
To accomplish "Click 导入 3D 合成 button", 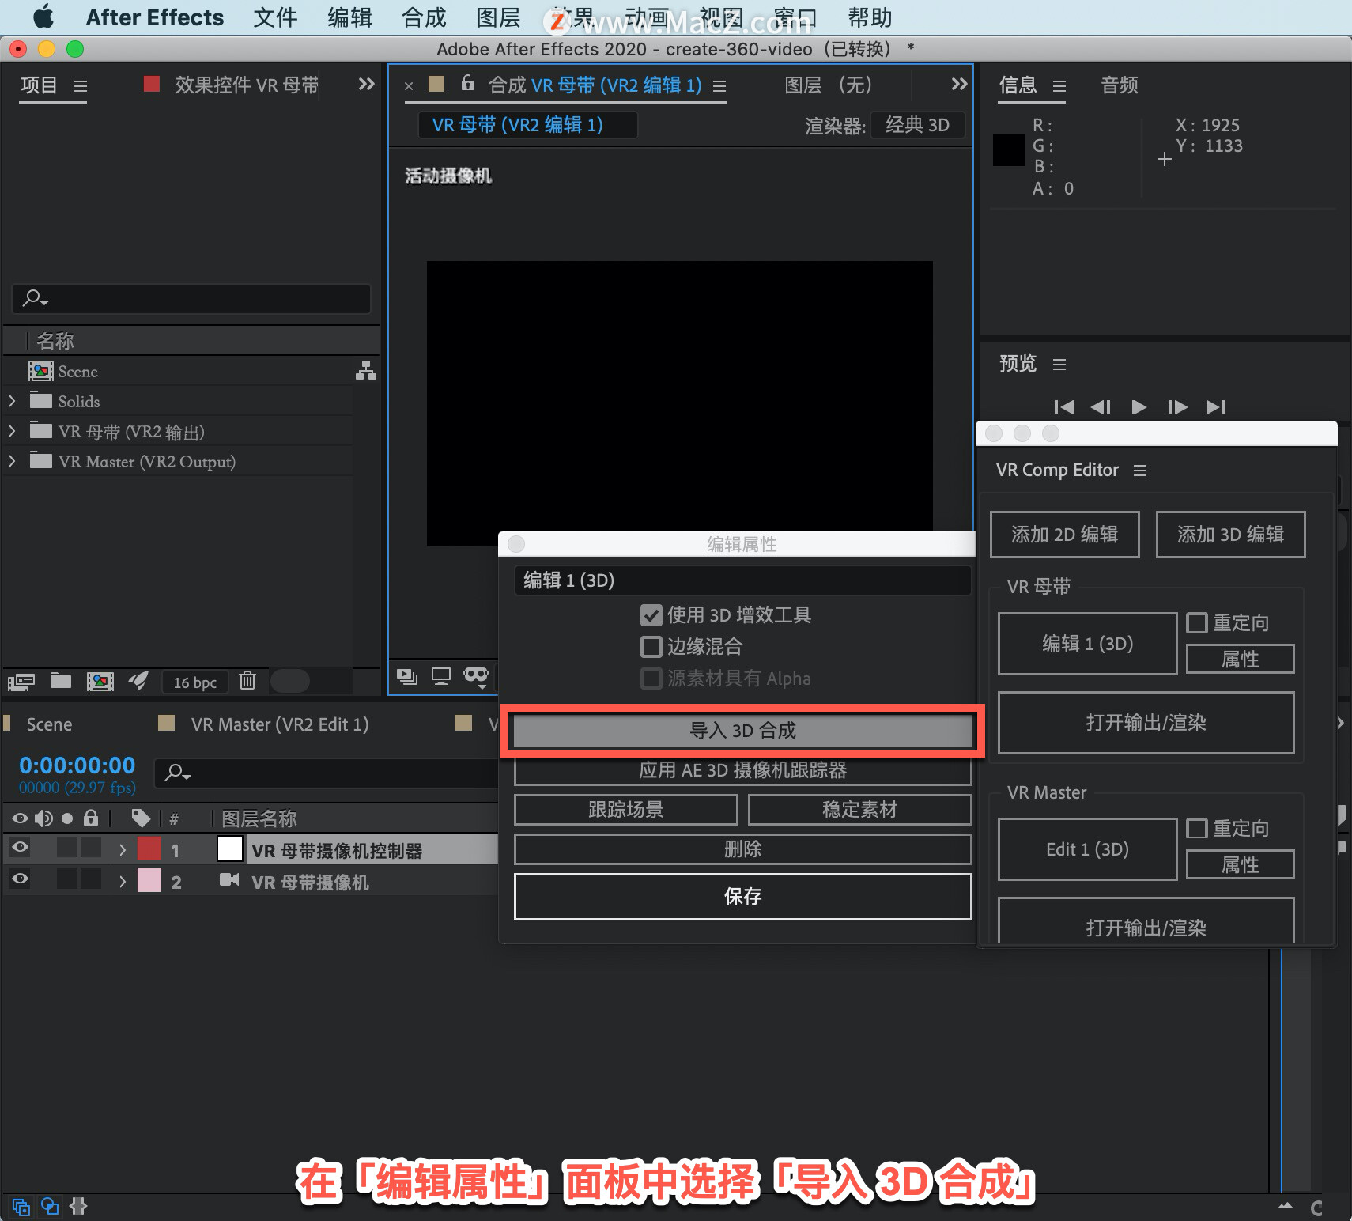I will 742,731.
